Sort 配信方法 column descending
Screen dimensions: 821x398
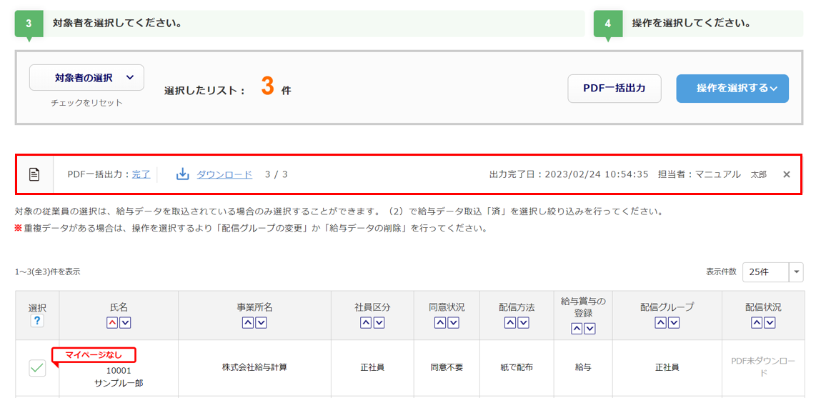[x=523, y=323]
